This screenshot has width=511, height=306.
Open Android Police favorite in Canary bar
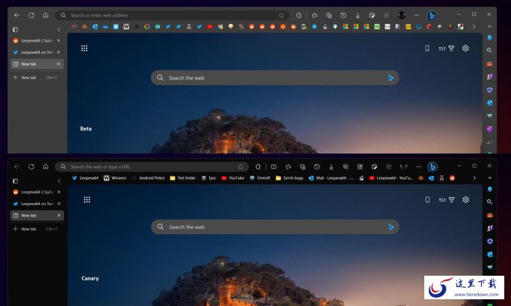[x=149, y=178]
